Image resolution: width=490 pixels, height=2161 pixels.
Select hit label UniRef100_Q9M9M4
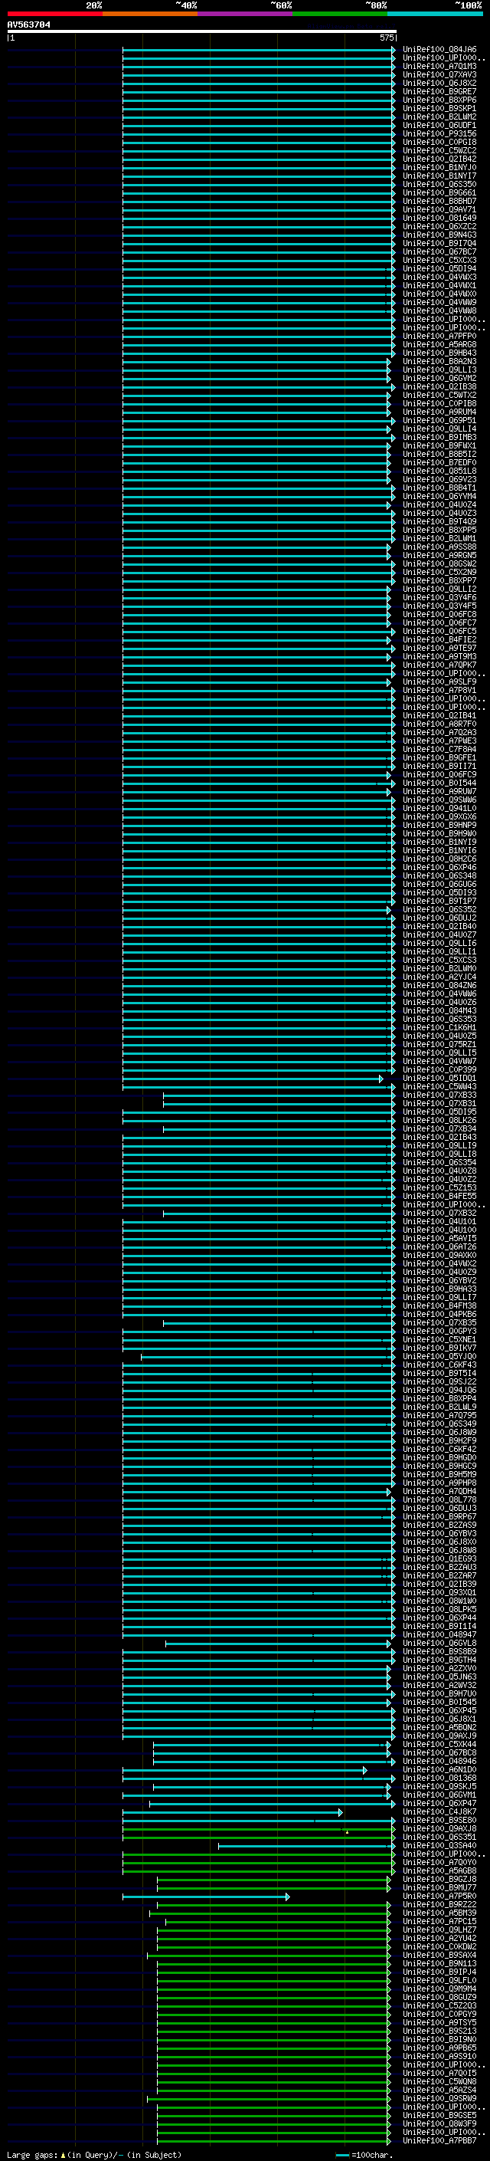click(439, 1989)
